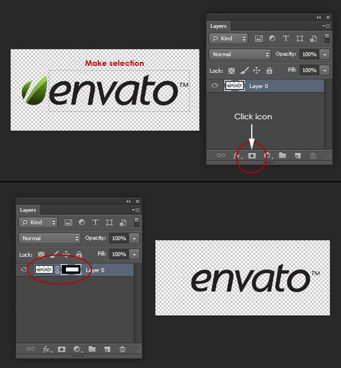Click type layer filter icon in upper panel
Image resolution: width=341 pixels, height=368 pixels.
pos(285,38)
